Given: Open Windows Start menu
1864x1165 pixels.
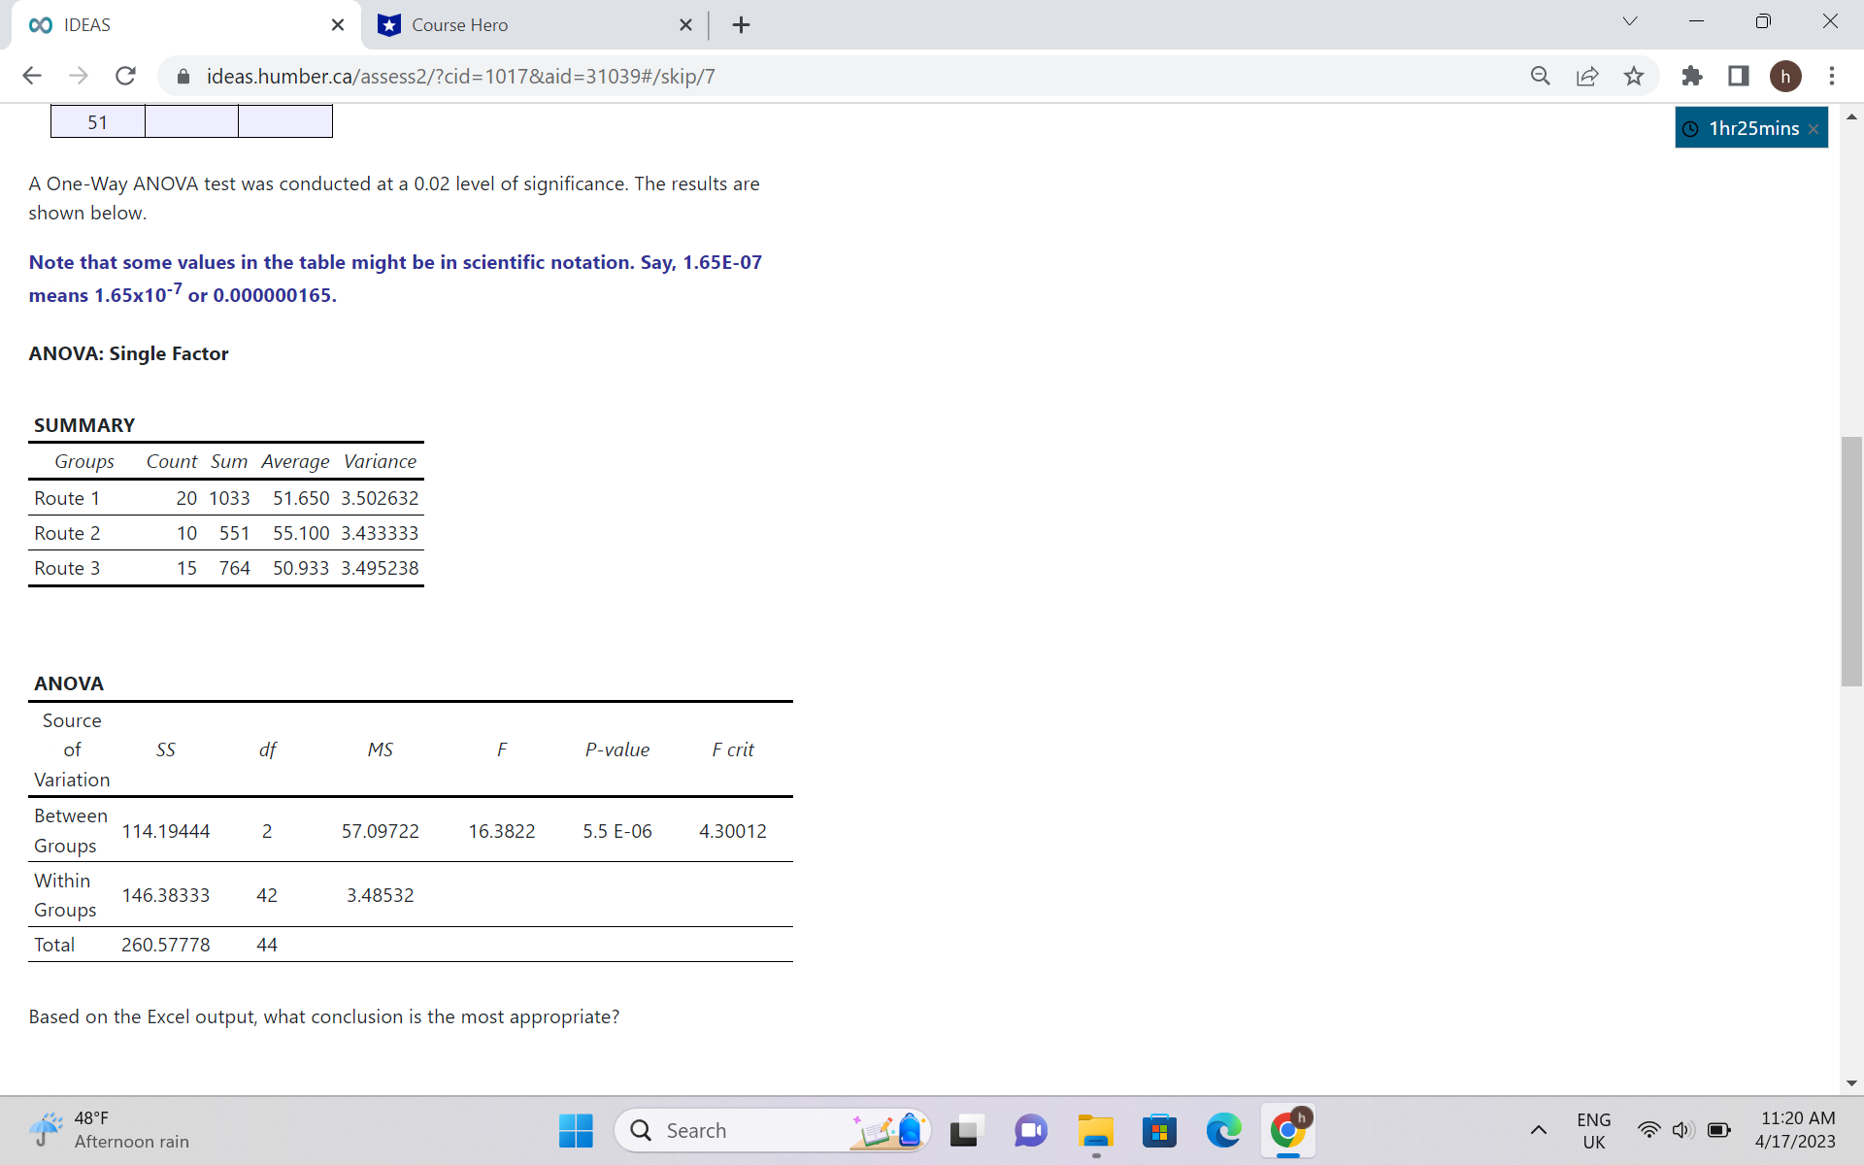Looking at the screenshot, I should tap(576, 1130).
